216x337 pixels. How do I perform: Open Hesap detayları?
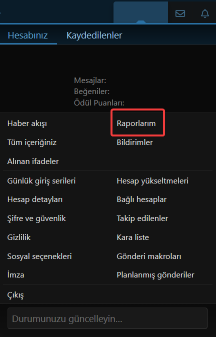35,199
